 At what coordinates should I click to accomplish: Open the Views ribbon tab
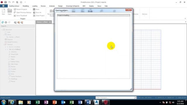click(99, 6)
